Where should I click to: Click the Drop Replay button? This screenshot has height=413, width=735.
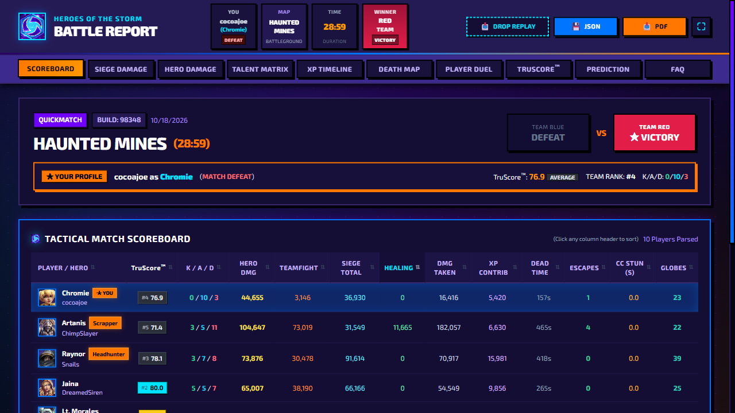click(x=508, y=26)
